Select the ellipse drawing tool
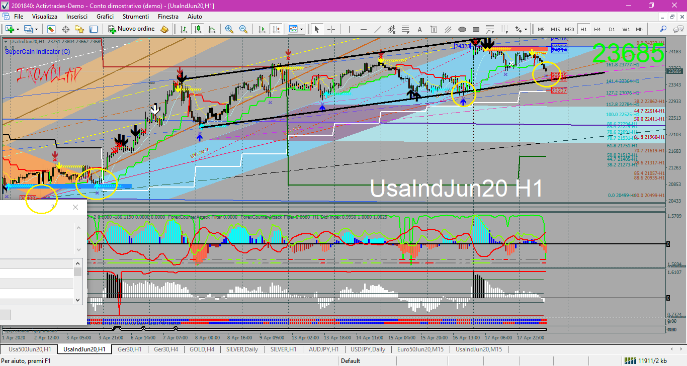The height and width of the screenshot is (366, 687). point(462,29)
